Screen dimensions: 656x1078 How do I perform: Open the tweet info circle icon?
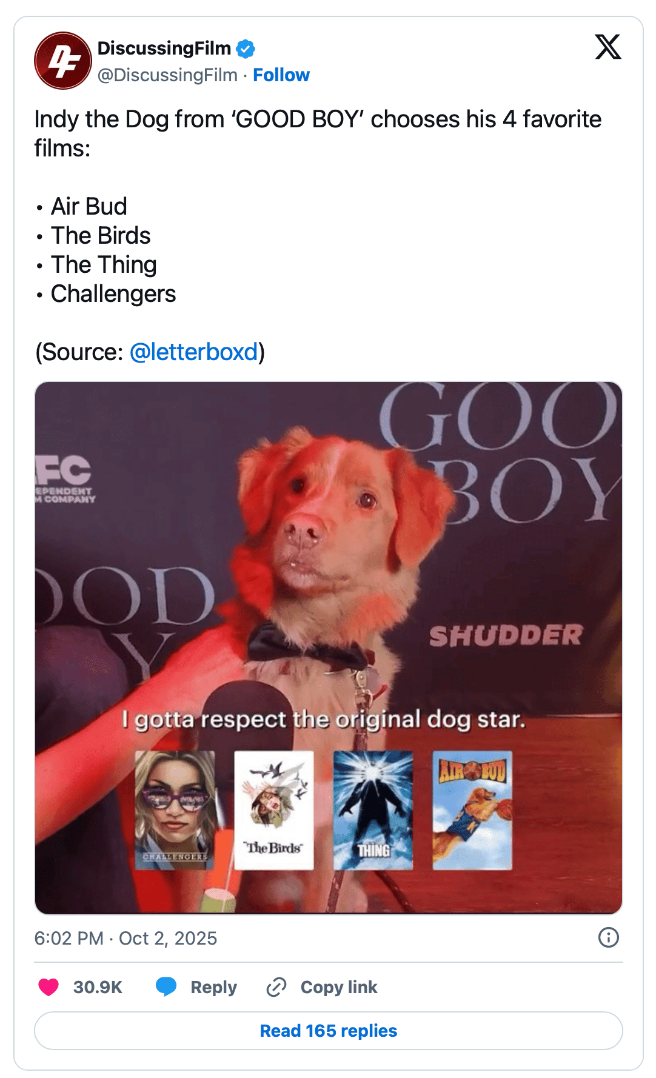609,937
